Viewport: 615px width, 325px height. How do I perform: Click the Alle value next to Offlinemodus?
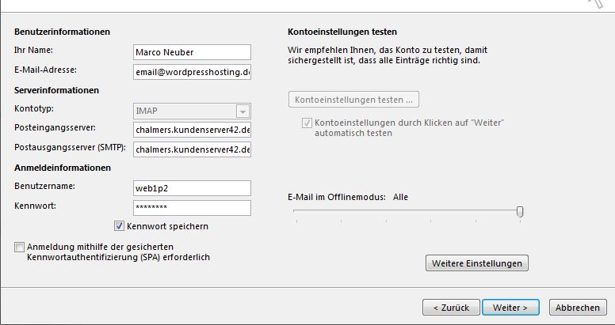click(400, 197)
